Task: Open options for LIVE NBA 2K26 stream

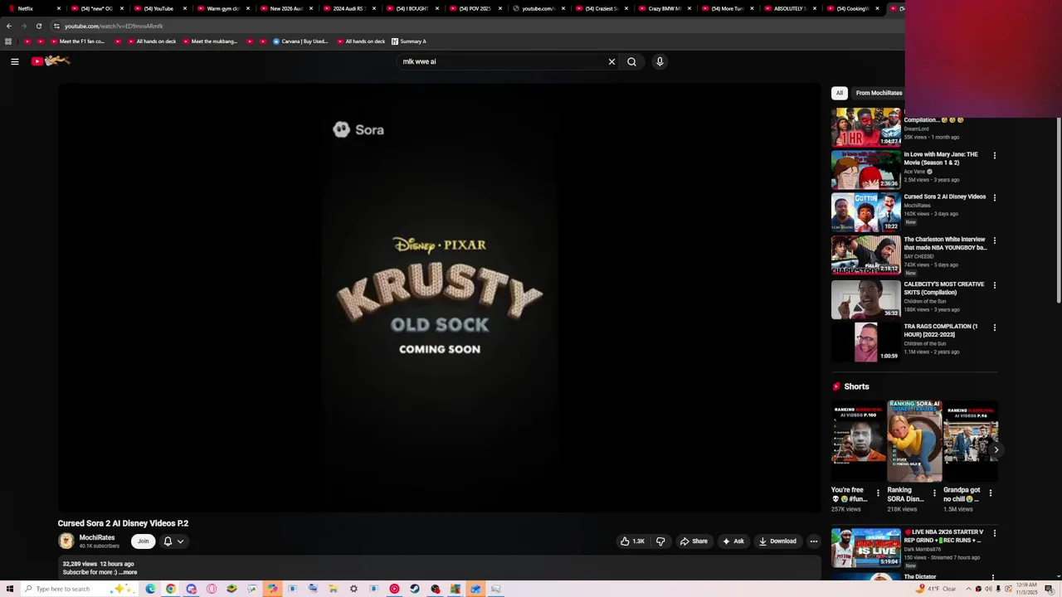Action: [995, 532]
